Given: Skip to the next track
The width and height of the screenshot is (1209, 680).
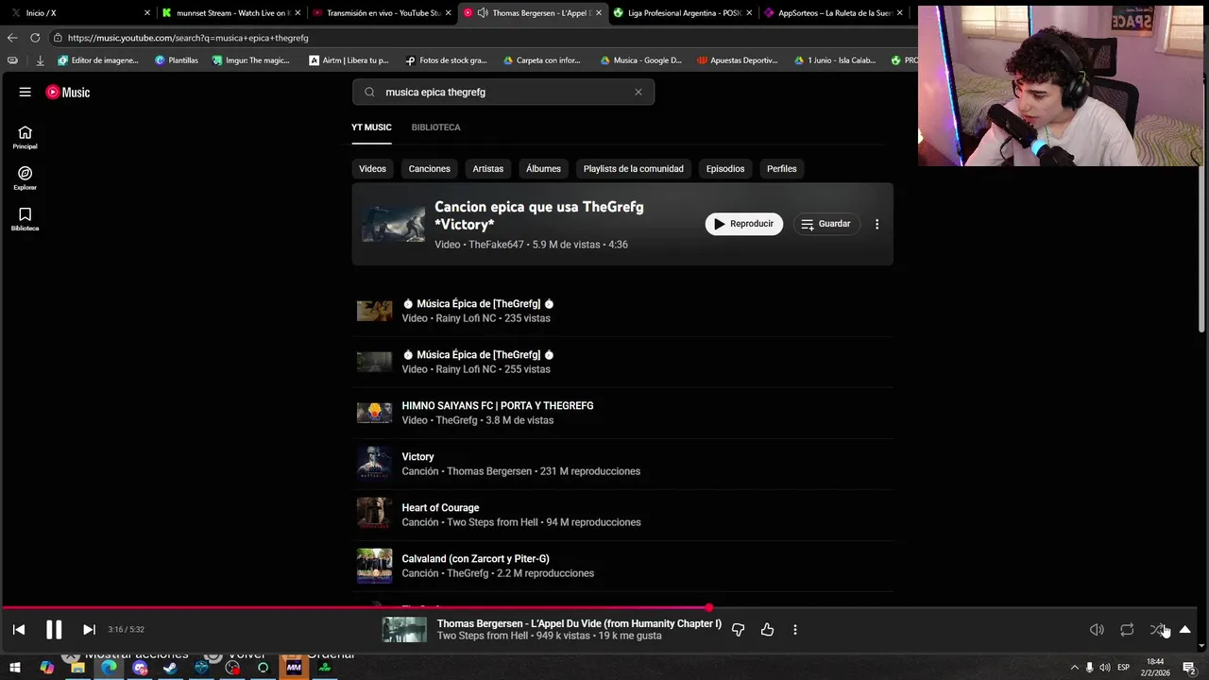Looking at the screenshot, I should 89,629.
